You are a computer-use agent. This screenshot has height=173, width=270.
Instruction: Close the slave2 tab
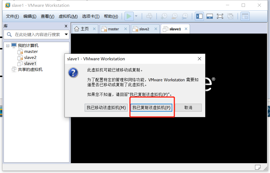click(x=156, y=29)
